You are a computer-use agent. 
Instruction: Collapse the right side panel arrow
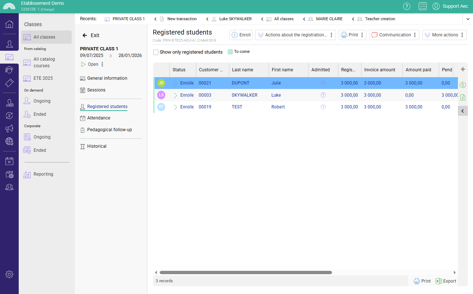[463, 111]
